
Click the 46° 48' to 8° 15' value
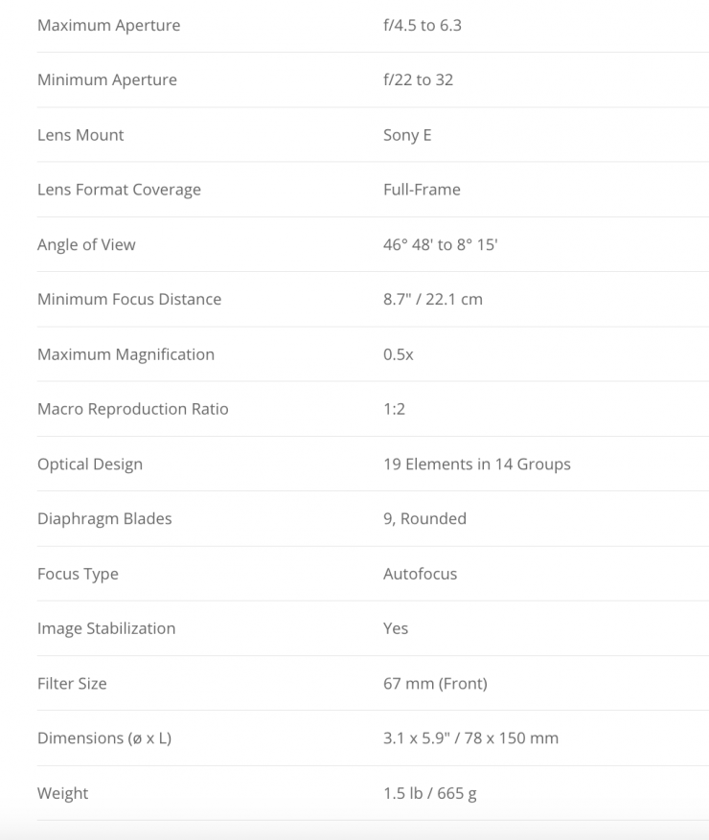[441, 244]
